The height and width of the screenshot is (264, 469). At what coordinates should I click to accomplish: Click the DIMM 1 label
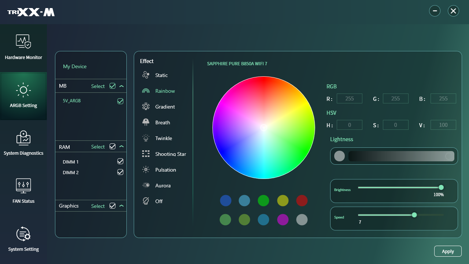point(71,162)
